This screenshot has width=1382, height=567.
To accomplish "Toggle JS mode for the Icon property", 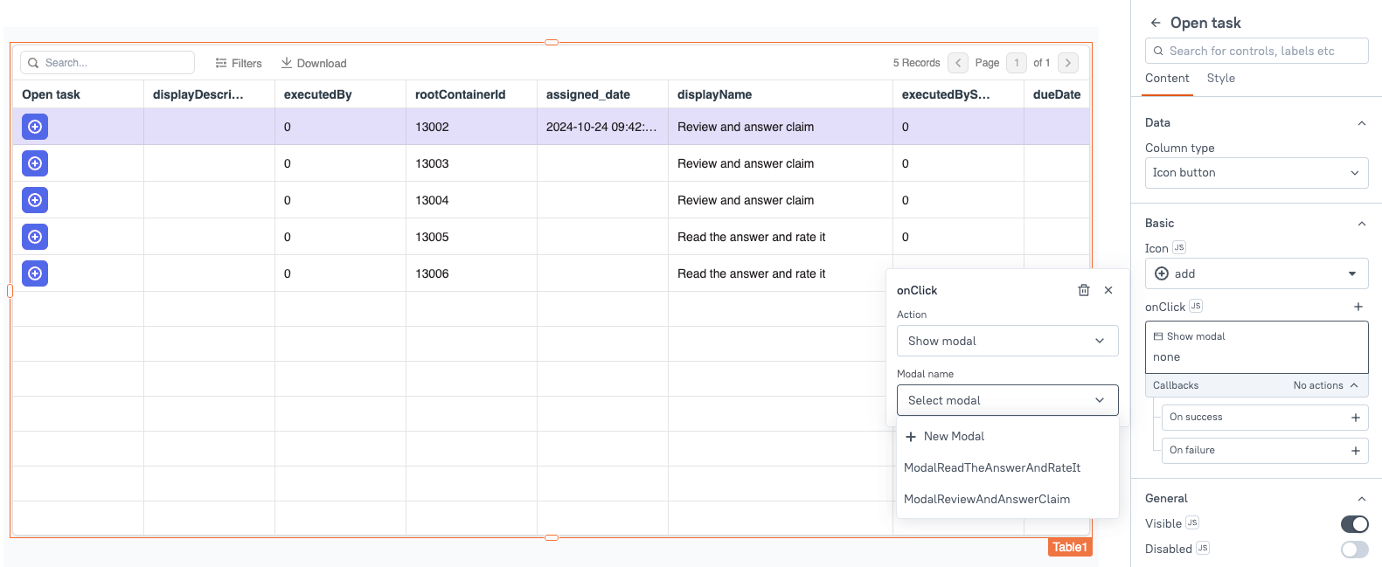I will pyautogui.click(x=1178, y=247).
